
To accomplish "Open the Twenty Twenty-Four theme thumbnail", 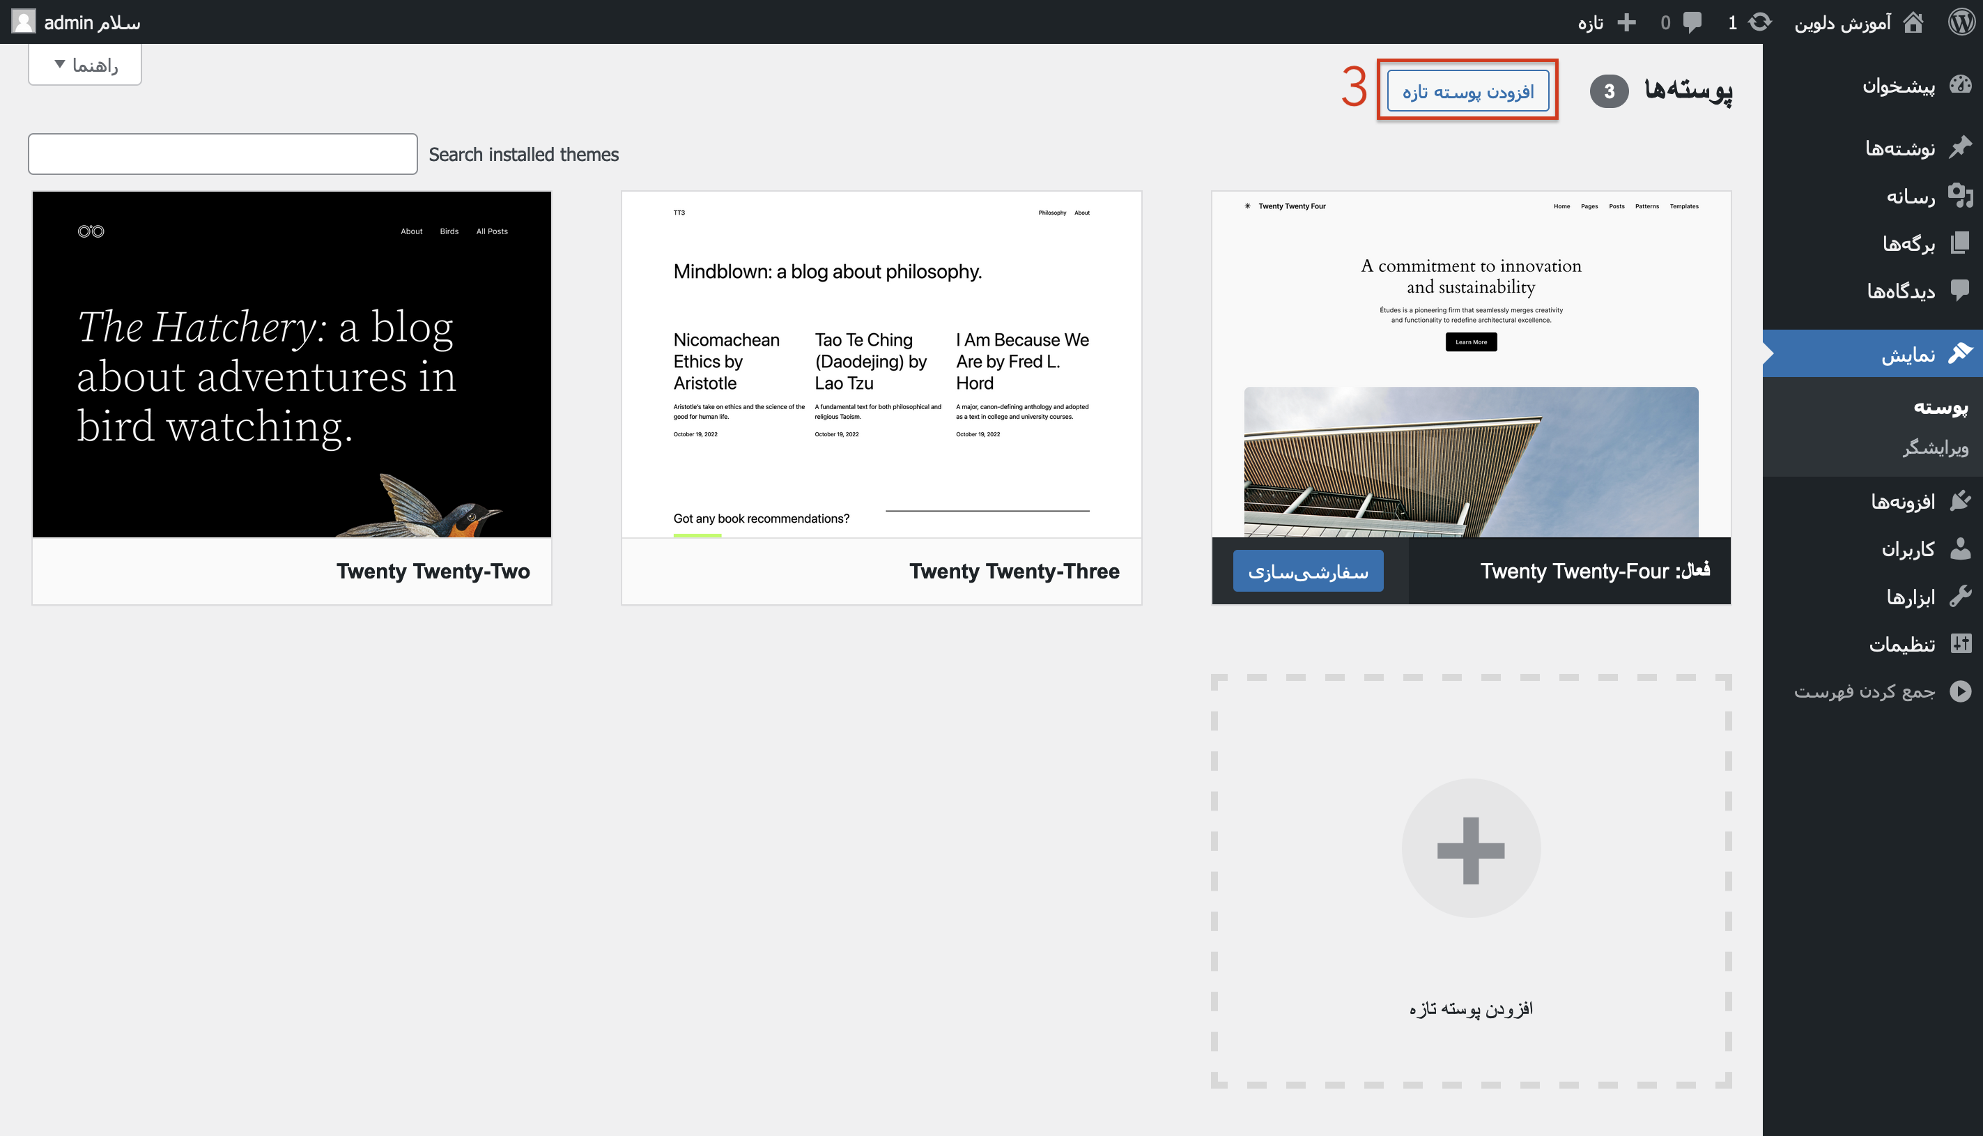I will point(1471,364).
